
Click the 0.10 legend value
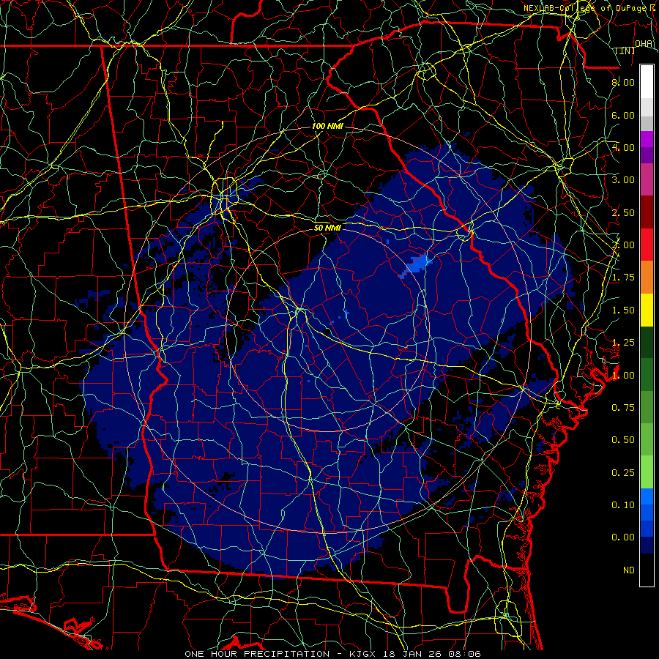623,505
